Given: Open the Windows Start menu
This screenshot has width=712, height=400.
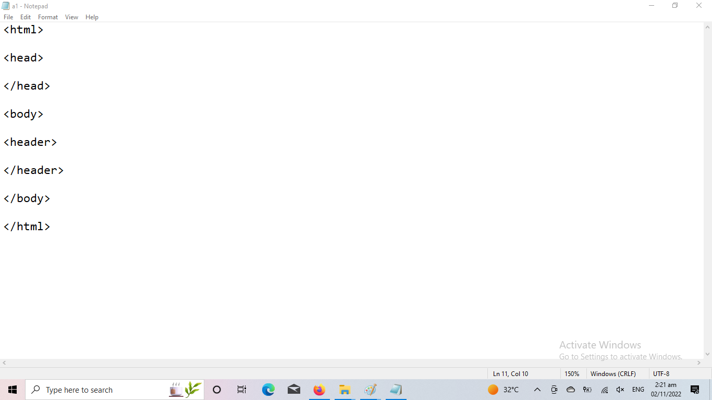Looking at the screenshot, I should 13,390.
